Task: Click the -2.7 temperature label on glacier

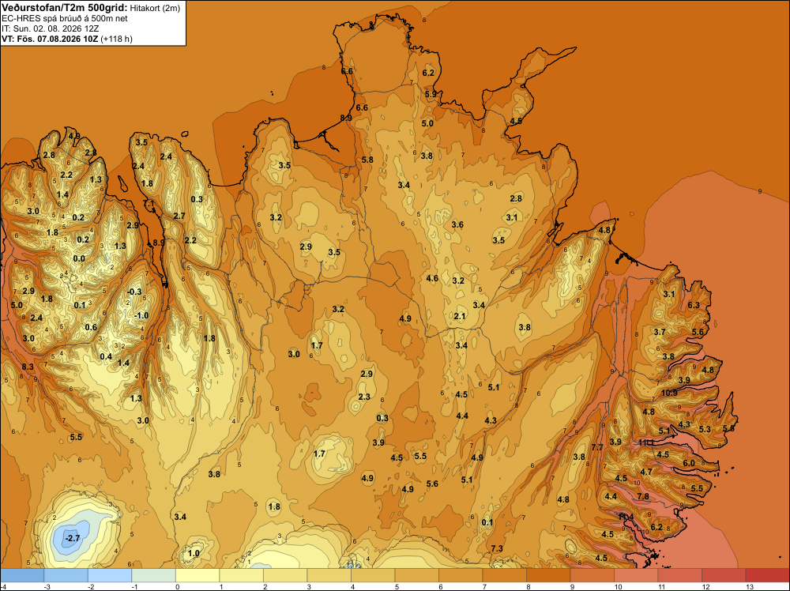Action: pyautogui.click(x=73, y=539)
